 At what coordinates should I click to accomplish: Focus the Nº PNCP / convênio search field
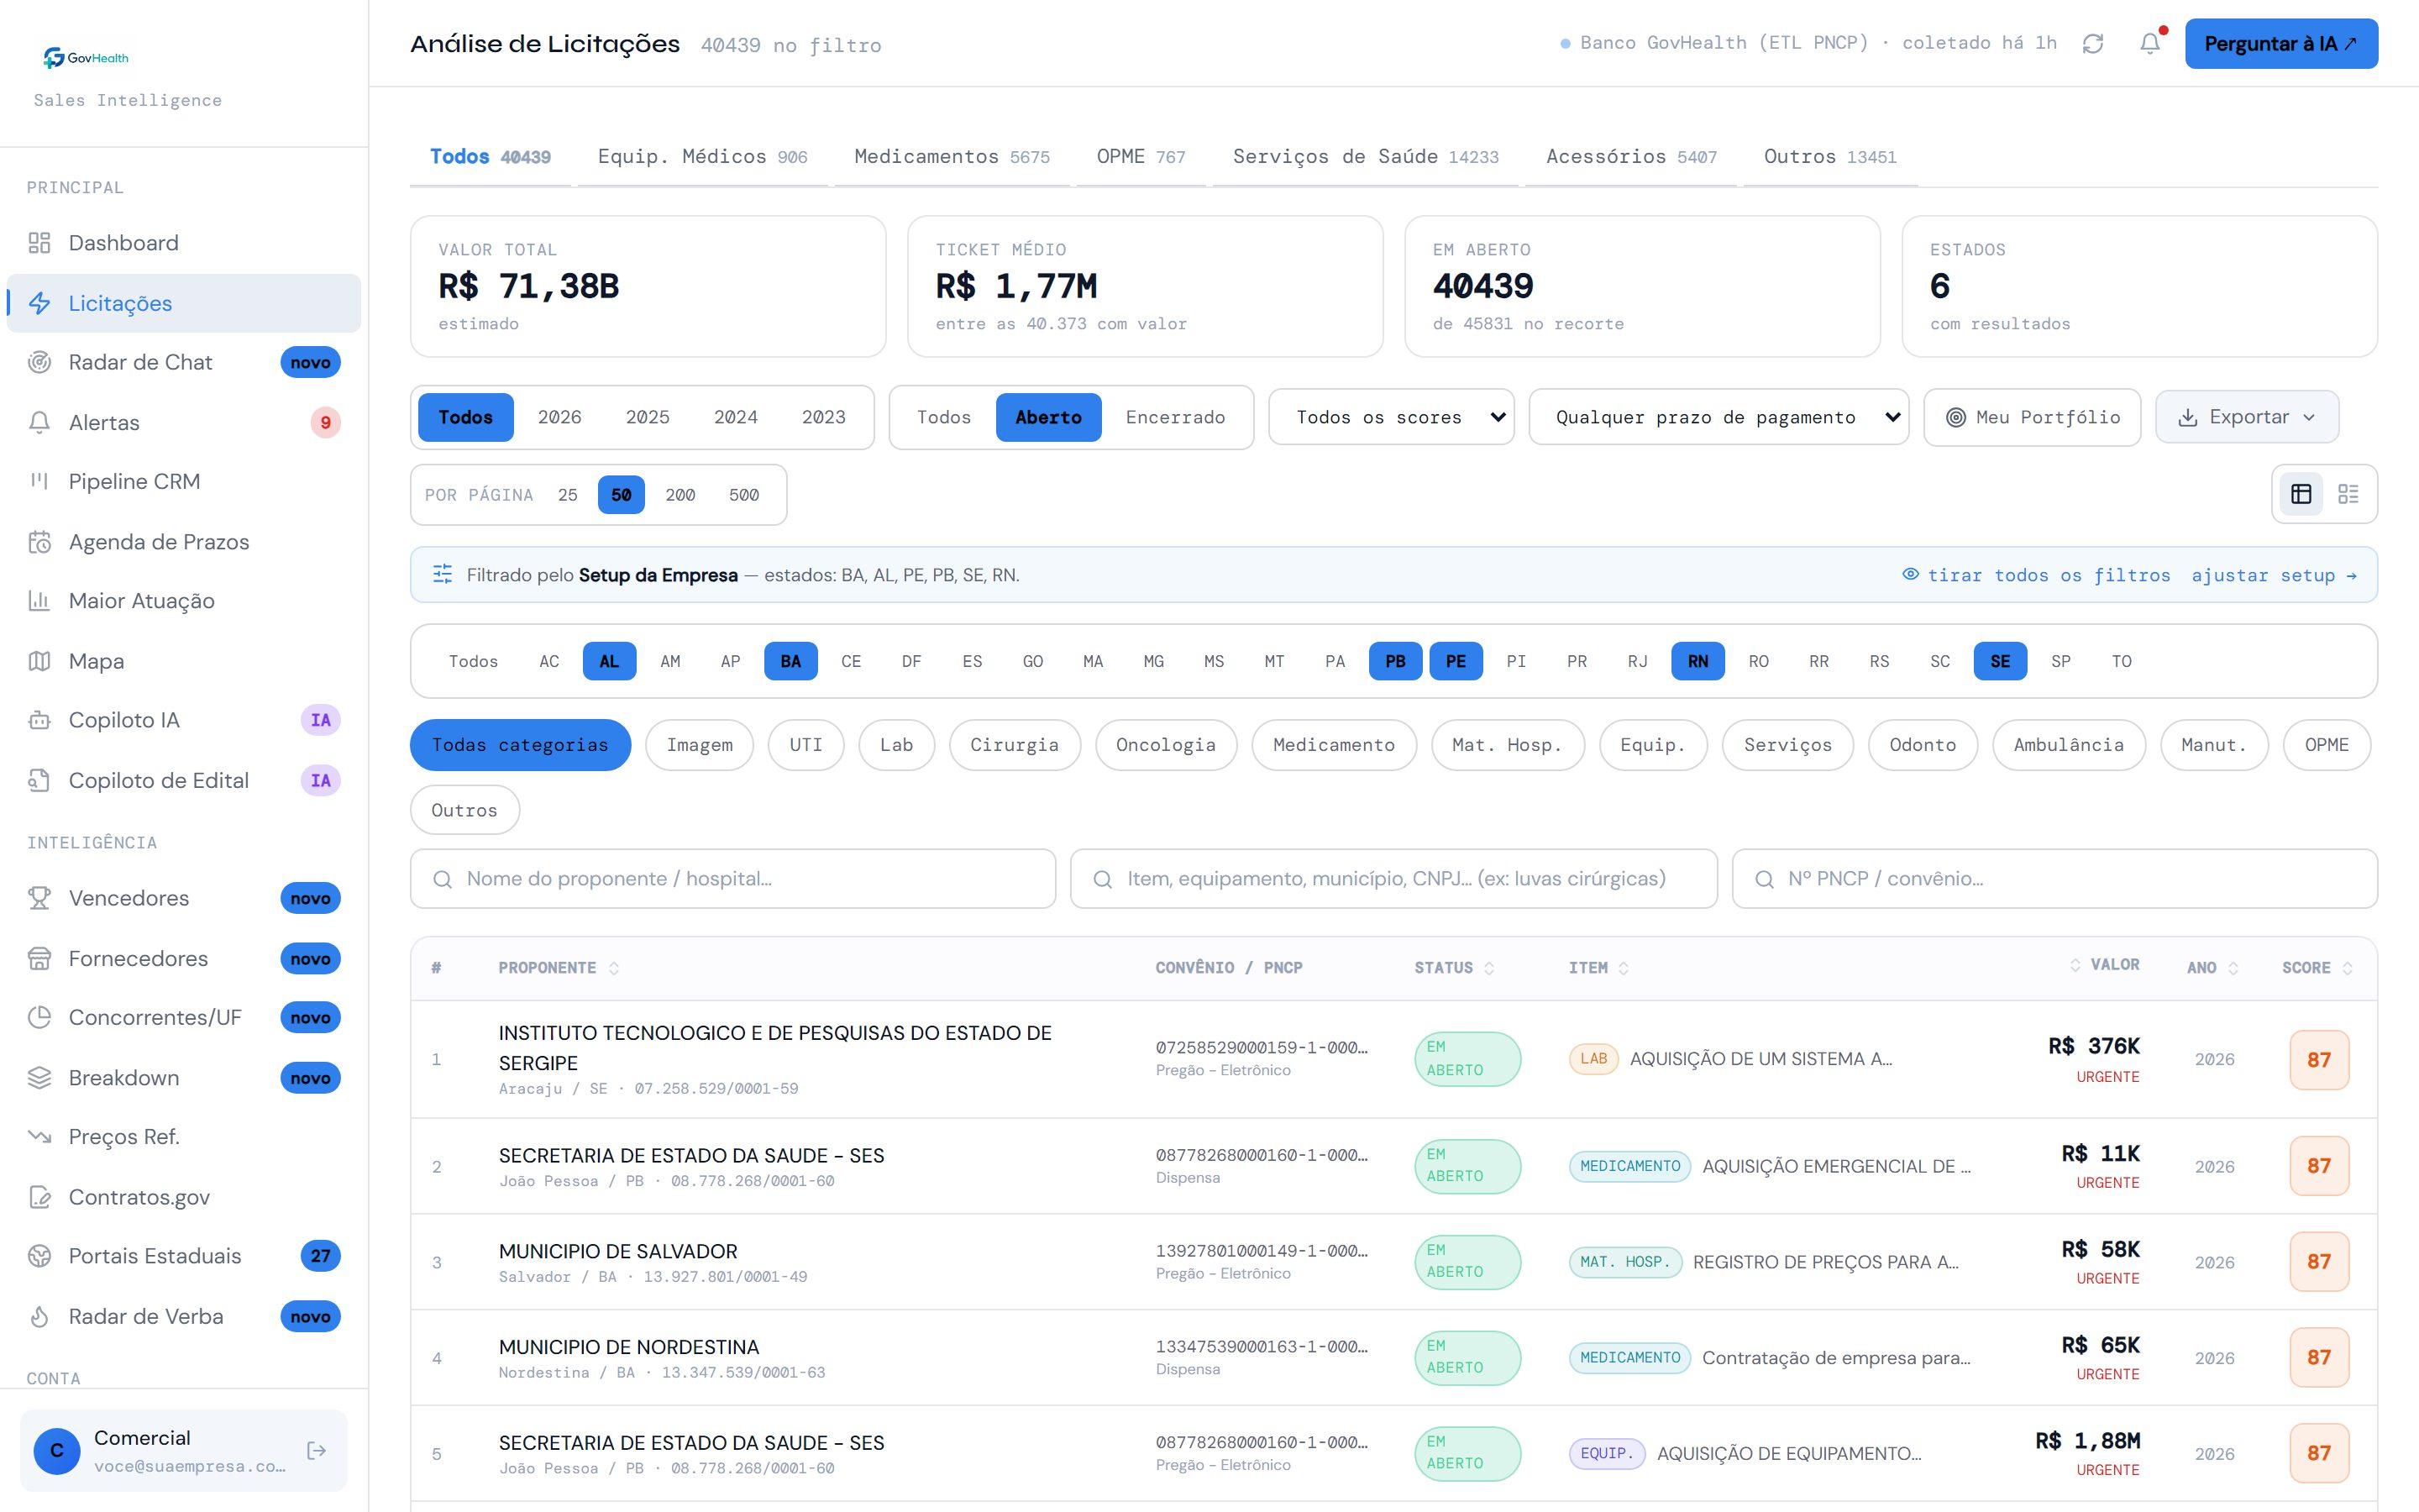click(x=2054, y=879)
